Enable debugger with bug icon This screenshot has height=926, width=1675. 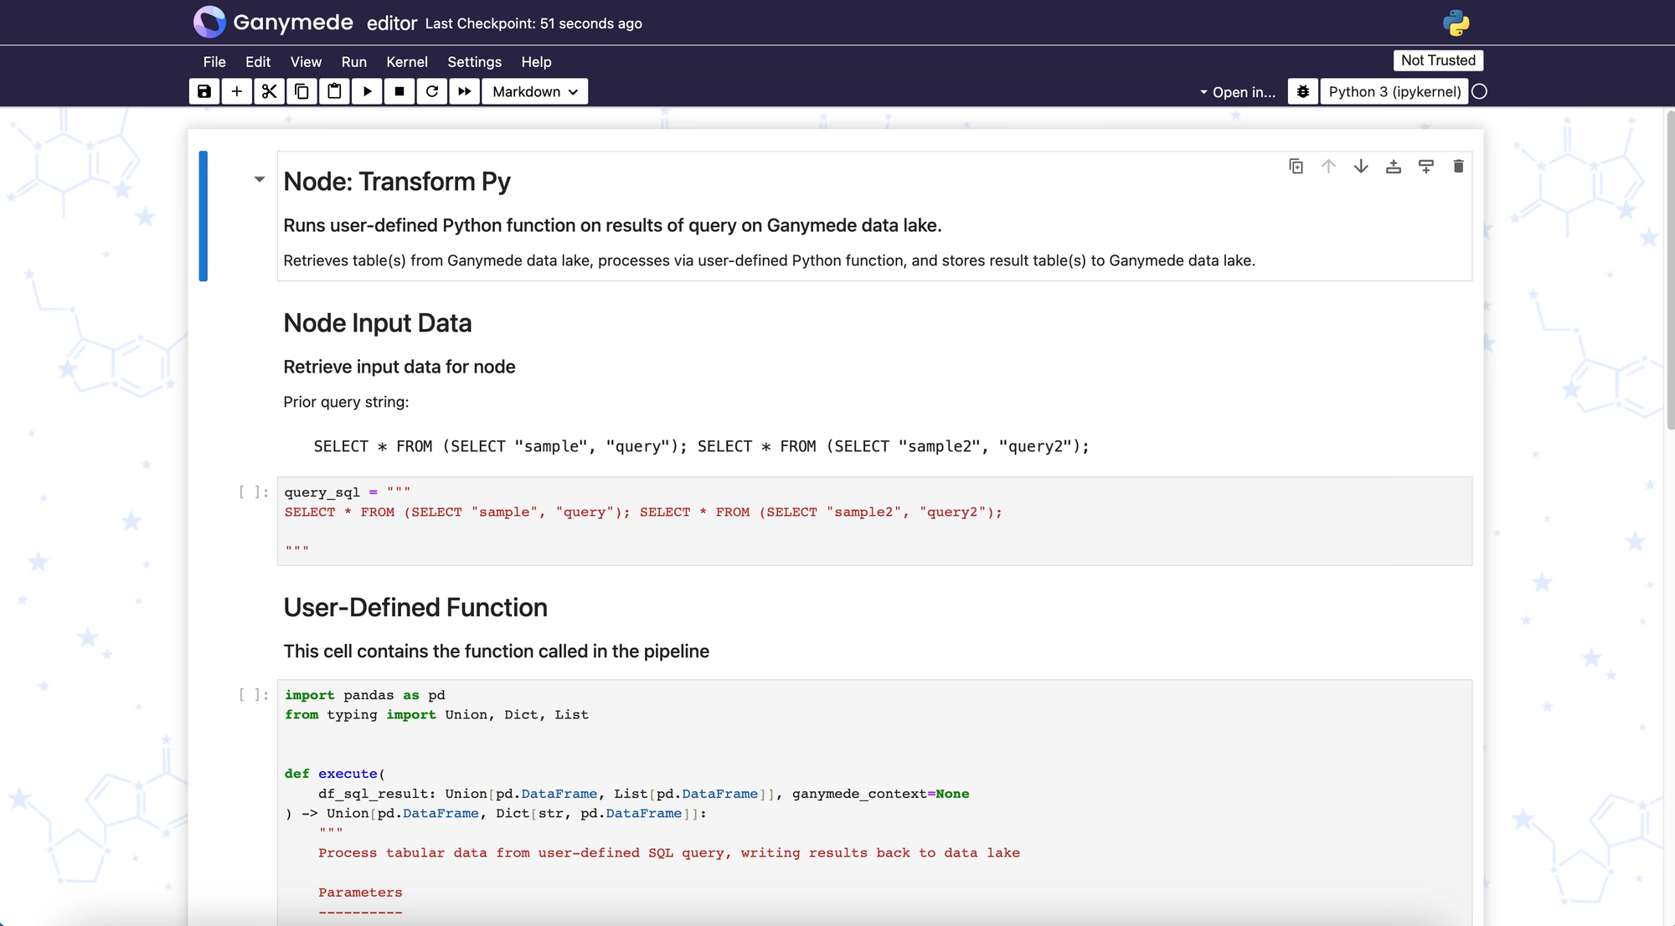coord(1303,92)
